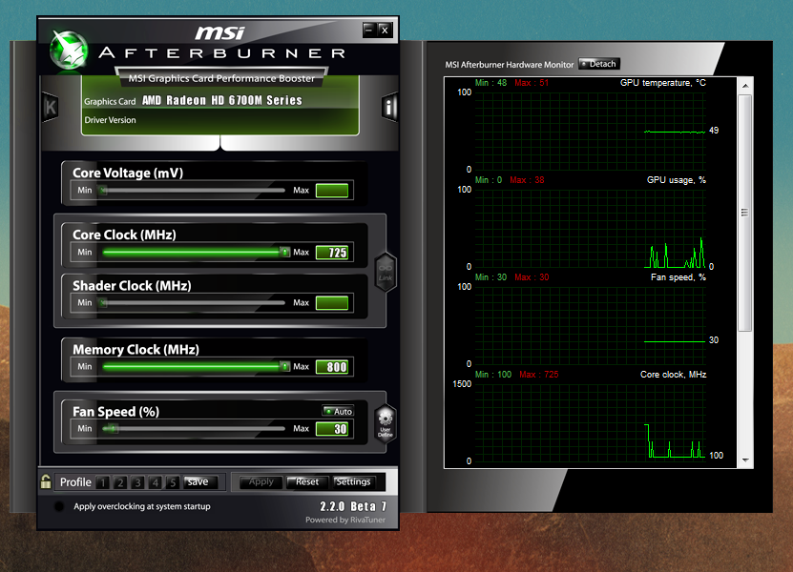The height and width of the screenshot is (572, 793).
Task: Click the Fan Speed value field
Action: [x=332, y=429]
